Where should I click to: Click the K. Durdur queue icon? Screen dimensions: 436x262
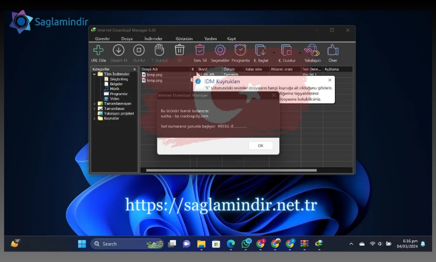pos(286,50)
